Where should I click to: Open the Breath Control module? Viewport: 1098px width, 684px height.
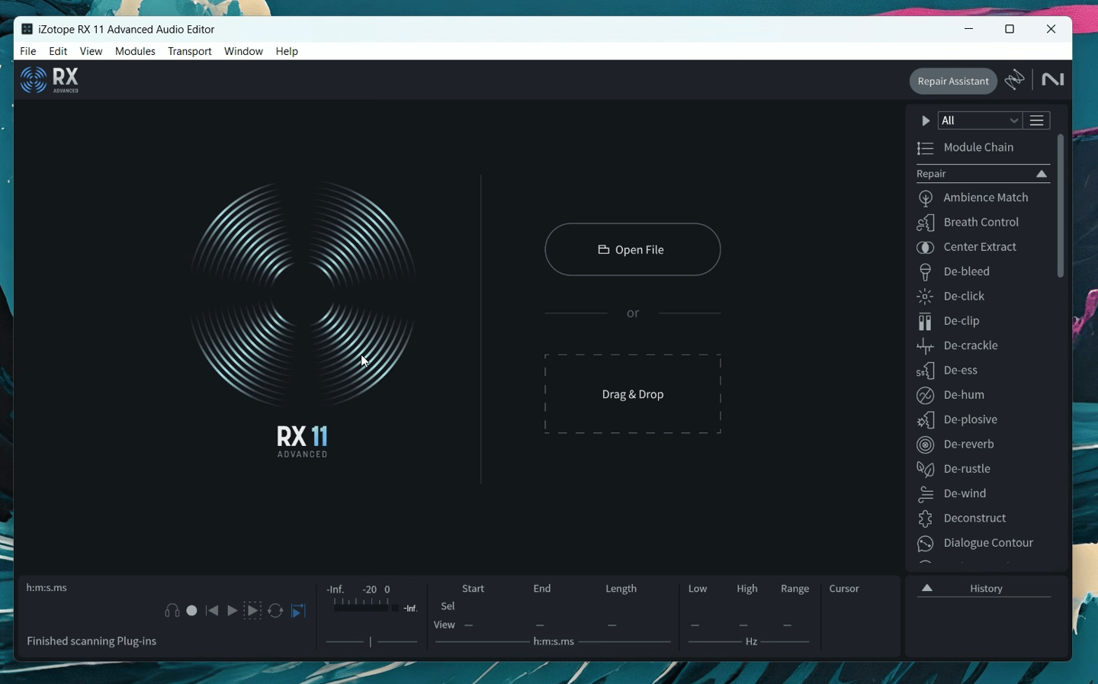[983, 222]
